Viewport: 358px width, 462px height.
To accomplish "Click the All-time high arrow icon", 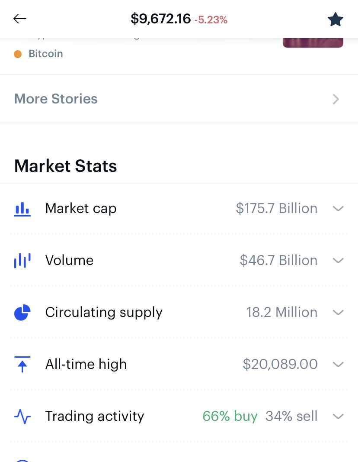I will coord(22,364).
